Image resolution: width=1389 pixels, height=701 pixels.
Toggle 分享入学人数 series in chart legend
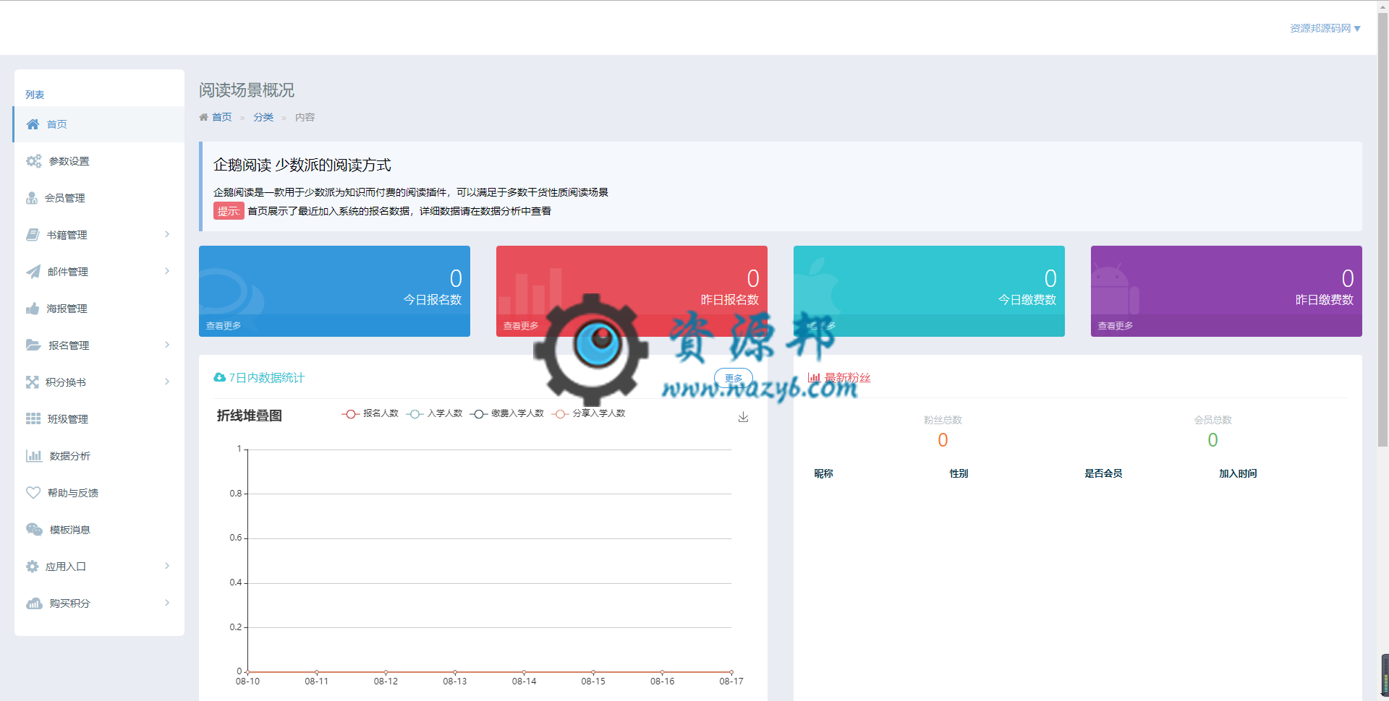tap(588, 413)
